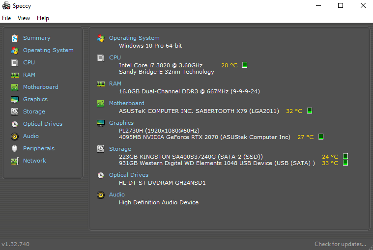Click the CPU chip icon in summary panel
Viewport: 373px width, 250px height.
click(x=101, y=58)
